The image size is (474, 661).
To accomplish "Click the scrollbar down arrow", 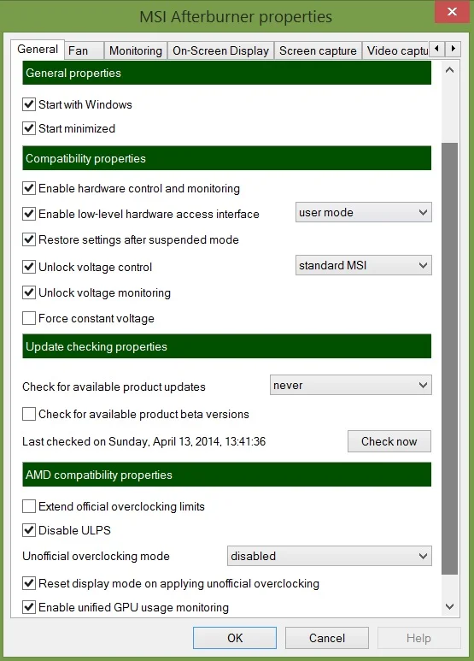I will pyautogui.click(x=449, y=606).
